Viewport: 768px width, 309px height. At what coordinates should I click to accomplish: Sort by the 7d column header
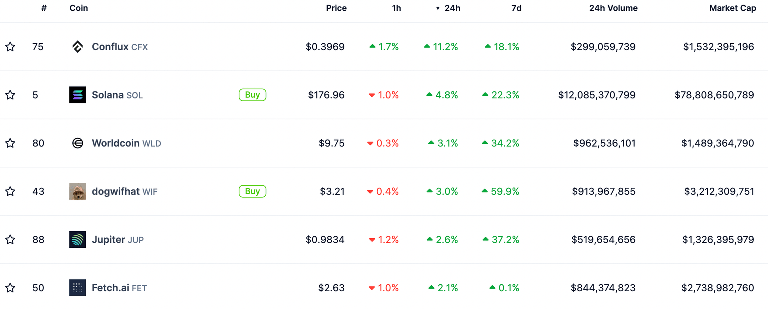(516, 8)
